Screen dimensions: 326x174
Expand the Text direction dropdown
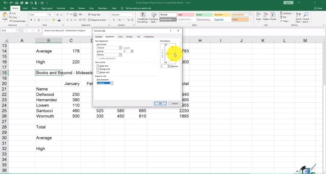[x=111, y=83]
